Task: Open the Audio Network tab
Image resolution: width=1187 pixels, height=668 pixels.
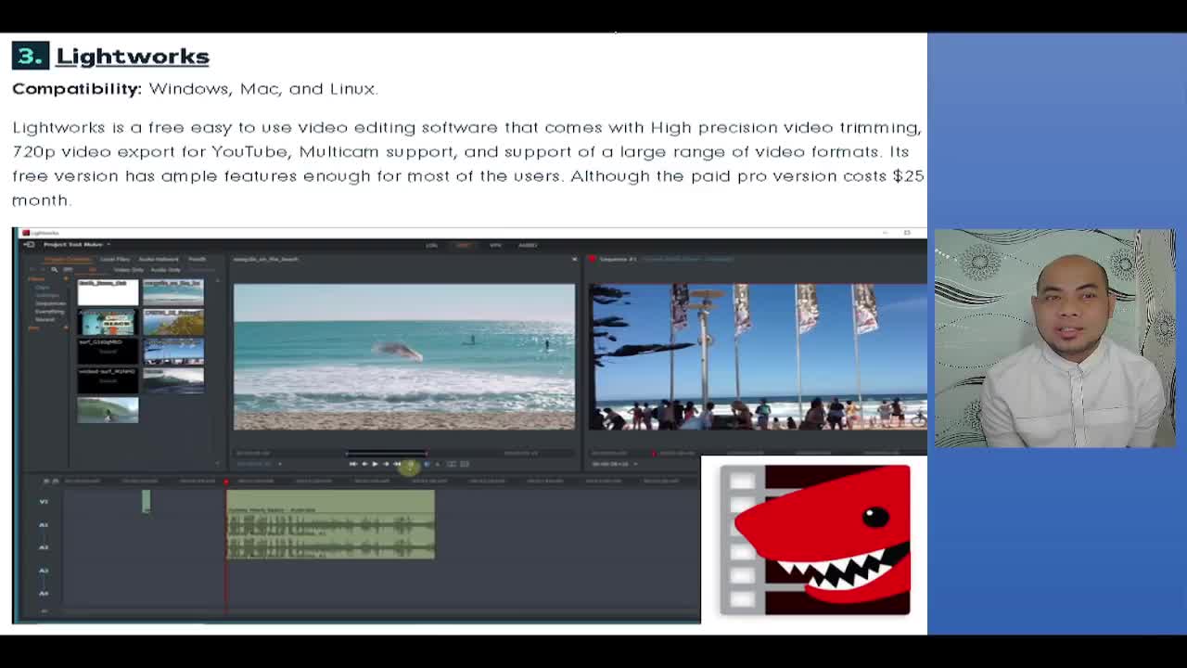Action: 159,259
